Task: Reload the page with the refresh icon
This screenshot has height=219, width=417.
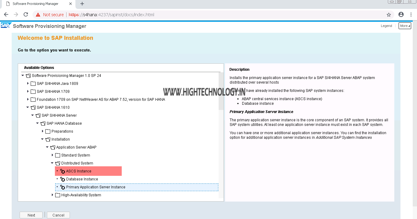Action: tap(26, 15)
